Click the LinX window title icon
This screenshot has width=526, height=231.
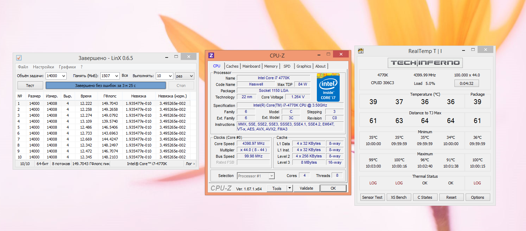tap(19, 58)
